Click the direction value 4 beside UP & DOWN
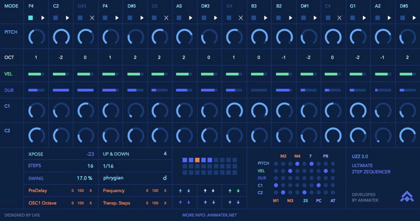 pyautogui.click(x=165, y=154)
